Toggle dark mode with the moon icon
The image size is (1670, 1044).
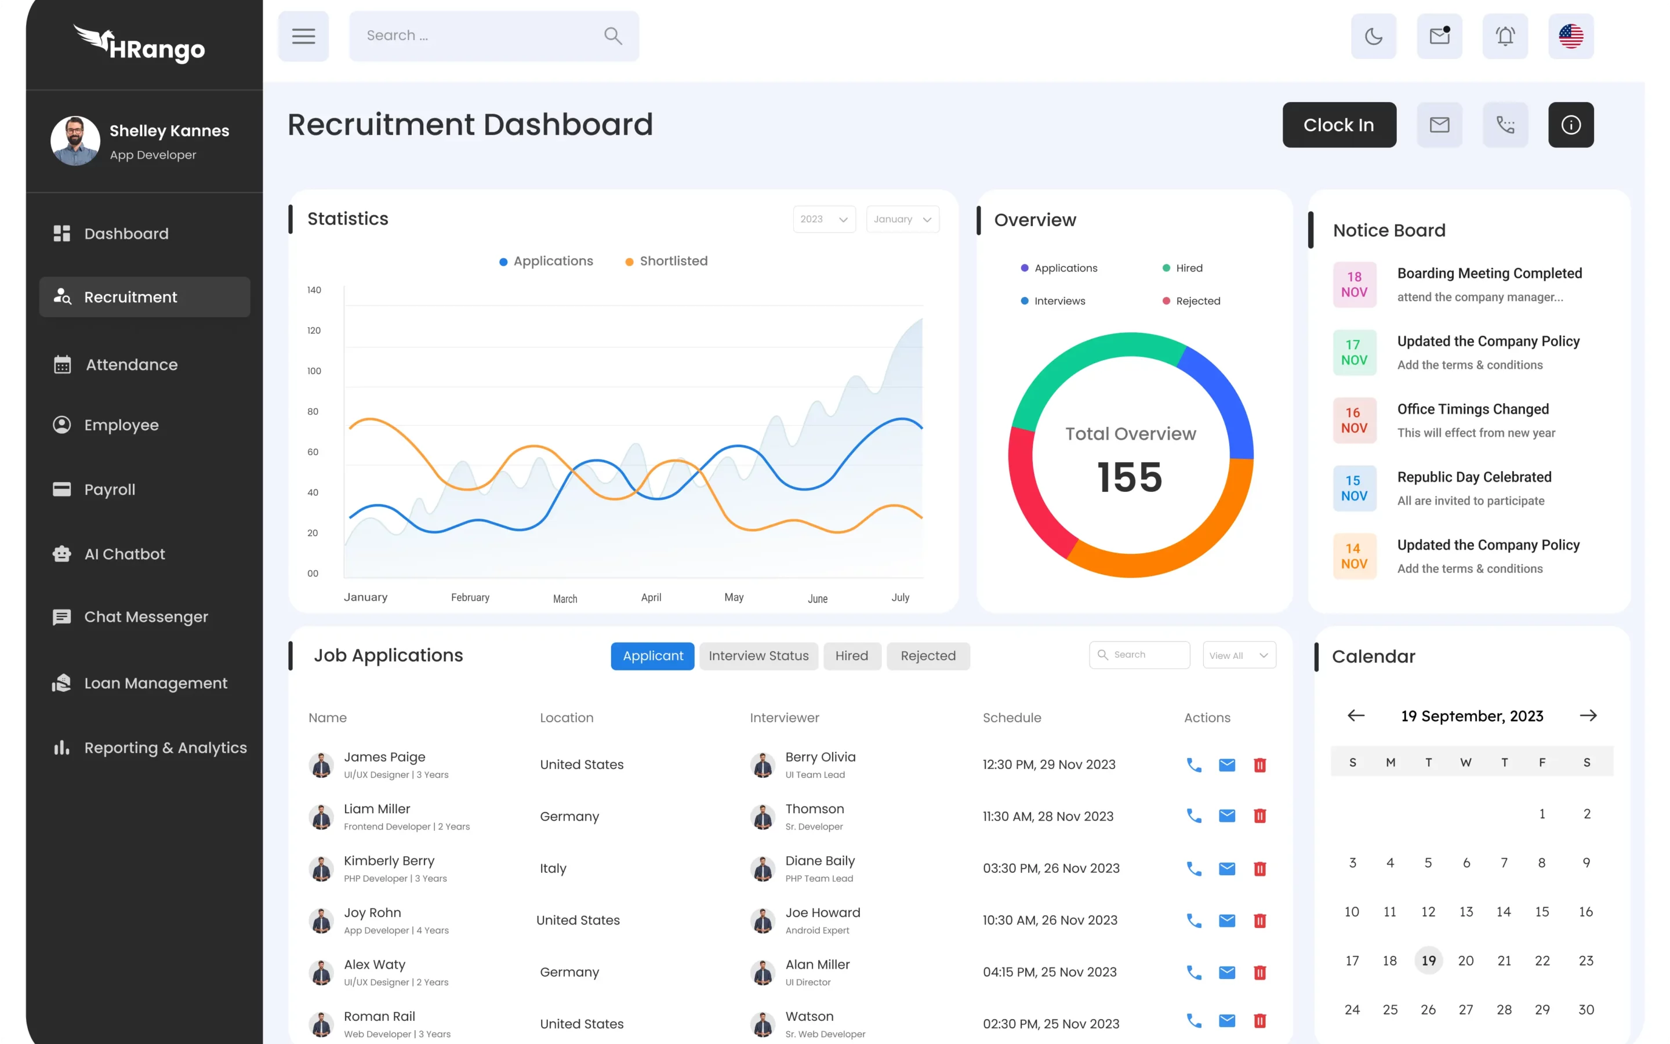(x=1373, y=36)
